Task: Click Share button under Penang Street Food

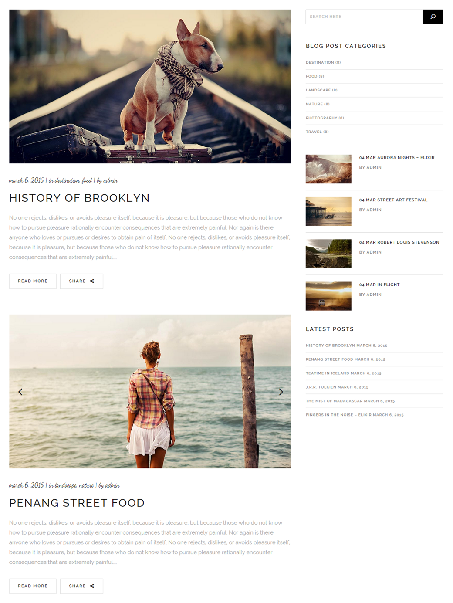Action: [81, 586]
